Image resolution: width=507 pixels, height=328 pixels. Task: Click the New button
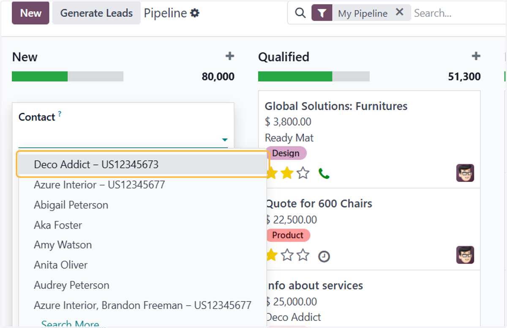pyautogui.click(x=30, y=13)
